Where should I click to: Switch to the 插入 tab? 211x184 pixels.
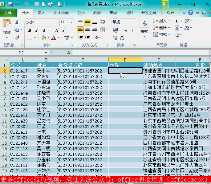[x=42, y=13]
